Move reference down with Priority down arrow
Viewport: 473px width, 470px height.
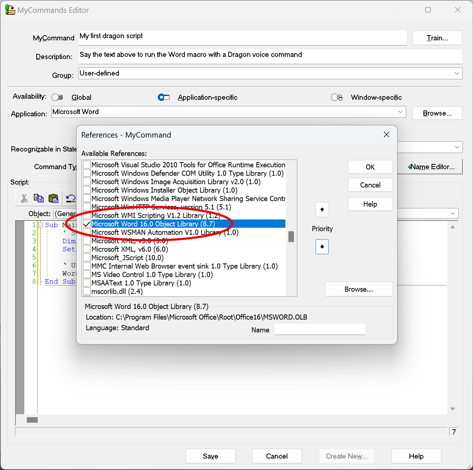point(322,247)
